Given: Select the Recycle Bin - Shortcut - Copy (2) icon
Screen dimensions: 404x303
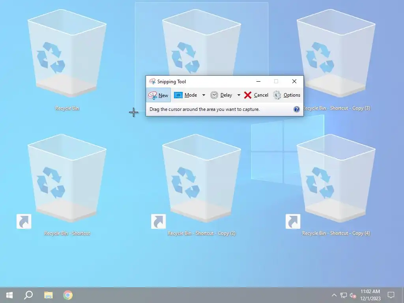Looking at the screenshot, I should coord(202,178).
